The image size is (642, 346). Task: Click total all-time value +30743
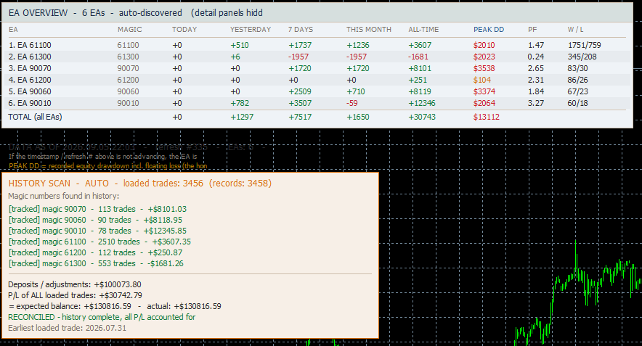click(x=422, y=117)
